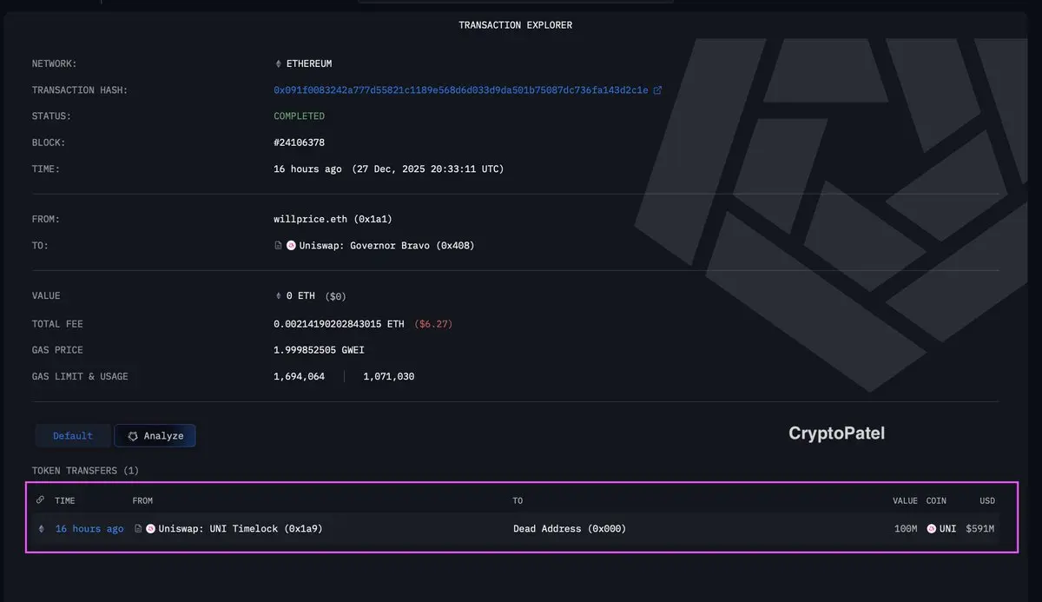Viewport: 1042px width, 602px height.
Task: Click the Uniswap logo next to Governor Bravo
Action: (291, 246)
